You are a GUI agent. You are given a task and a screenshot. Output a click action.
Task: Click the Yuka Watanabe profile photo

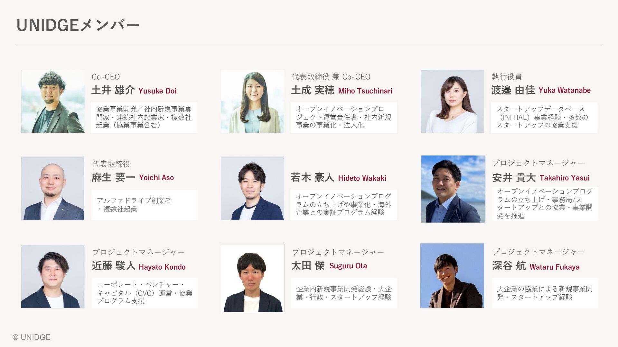pos(452,101)
